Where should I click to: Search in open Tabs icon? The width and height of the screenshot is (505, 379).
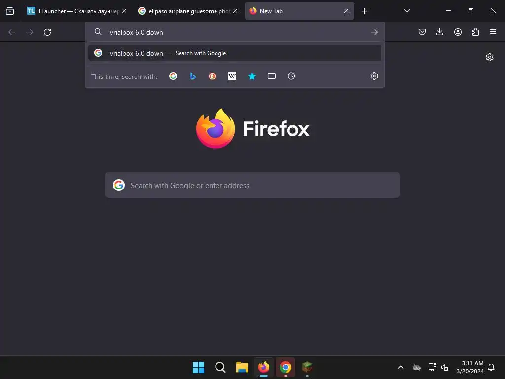tap(272, 76)
